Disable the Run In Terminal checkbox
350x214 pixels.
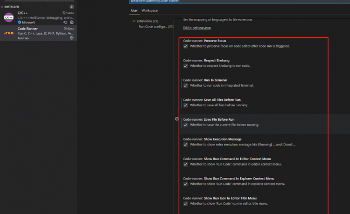pos(185,86)
